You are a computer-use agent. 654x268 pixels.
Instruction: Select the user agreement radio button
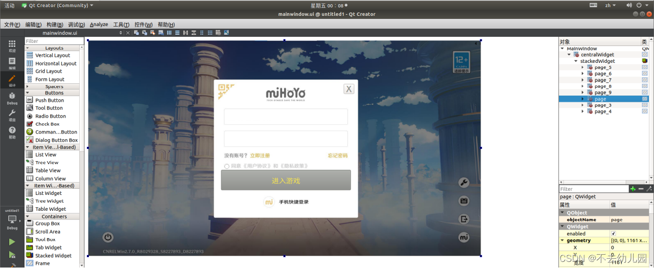tap(227, 166)
